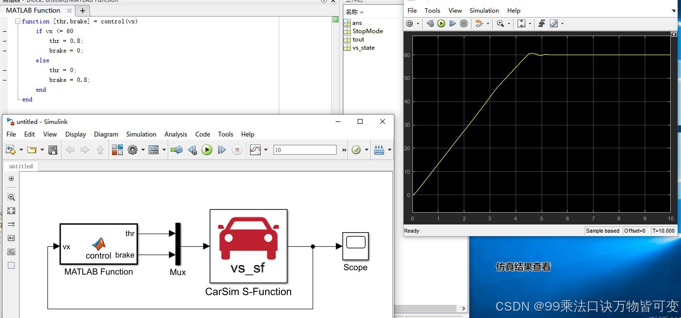Viewport: 681px width, 318px height.
Task: Expand Model Advisor dropdown arrow
Action: pyautogui.click(x=366, y=150)
